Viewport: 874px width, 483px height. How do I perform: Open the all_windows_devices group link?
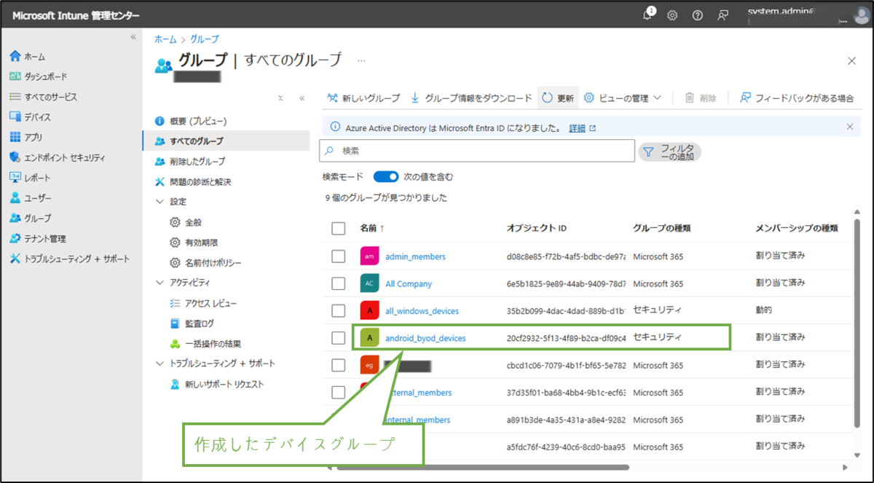pos(422,311)
